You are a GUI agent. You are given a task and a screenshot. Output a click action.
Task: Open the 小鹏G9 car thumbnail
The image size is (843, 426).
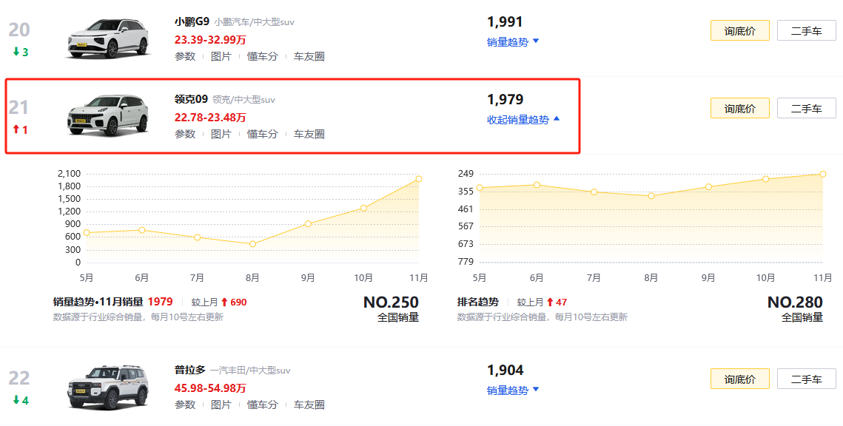108,38
